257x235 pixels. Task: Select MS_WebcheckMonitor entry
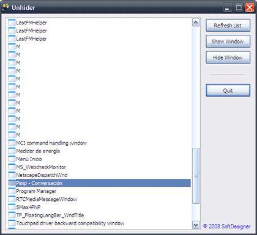tap(41, 167)
